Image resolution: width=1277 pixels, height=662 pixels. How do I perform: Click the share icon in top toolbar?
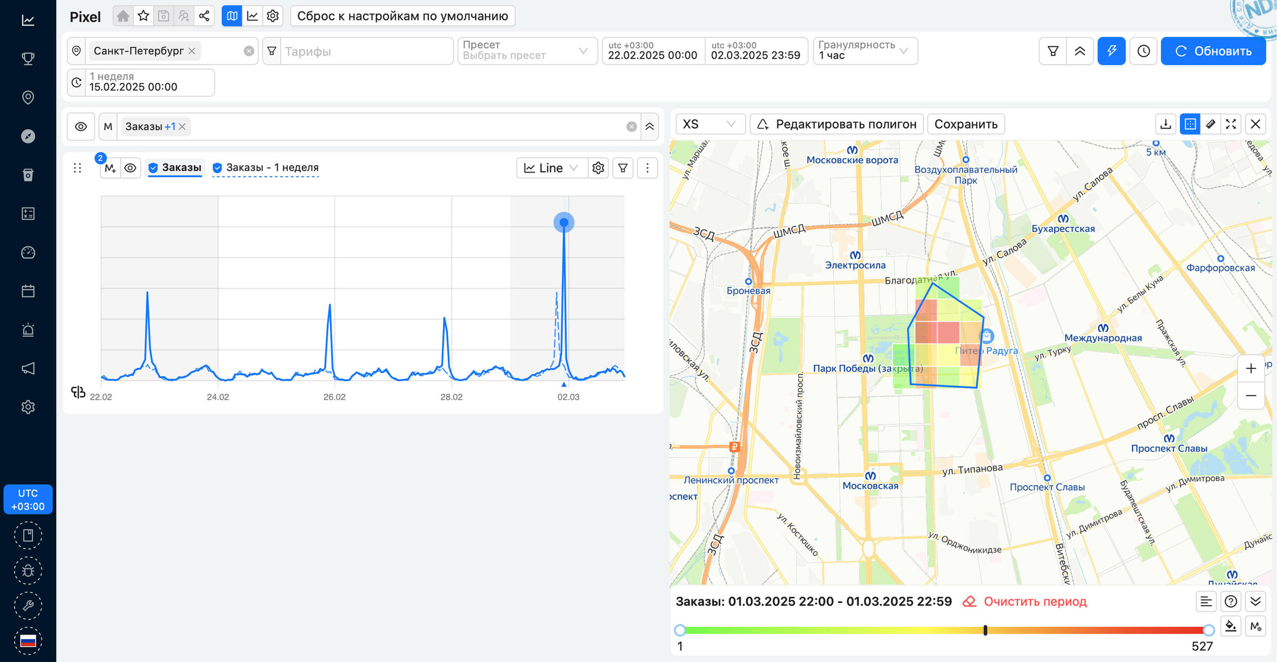click(x=204, y=16)
